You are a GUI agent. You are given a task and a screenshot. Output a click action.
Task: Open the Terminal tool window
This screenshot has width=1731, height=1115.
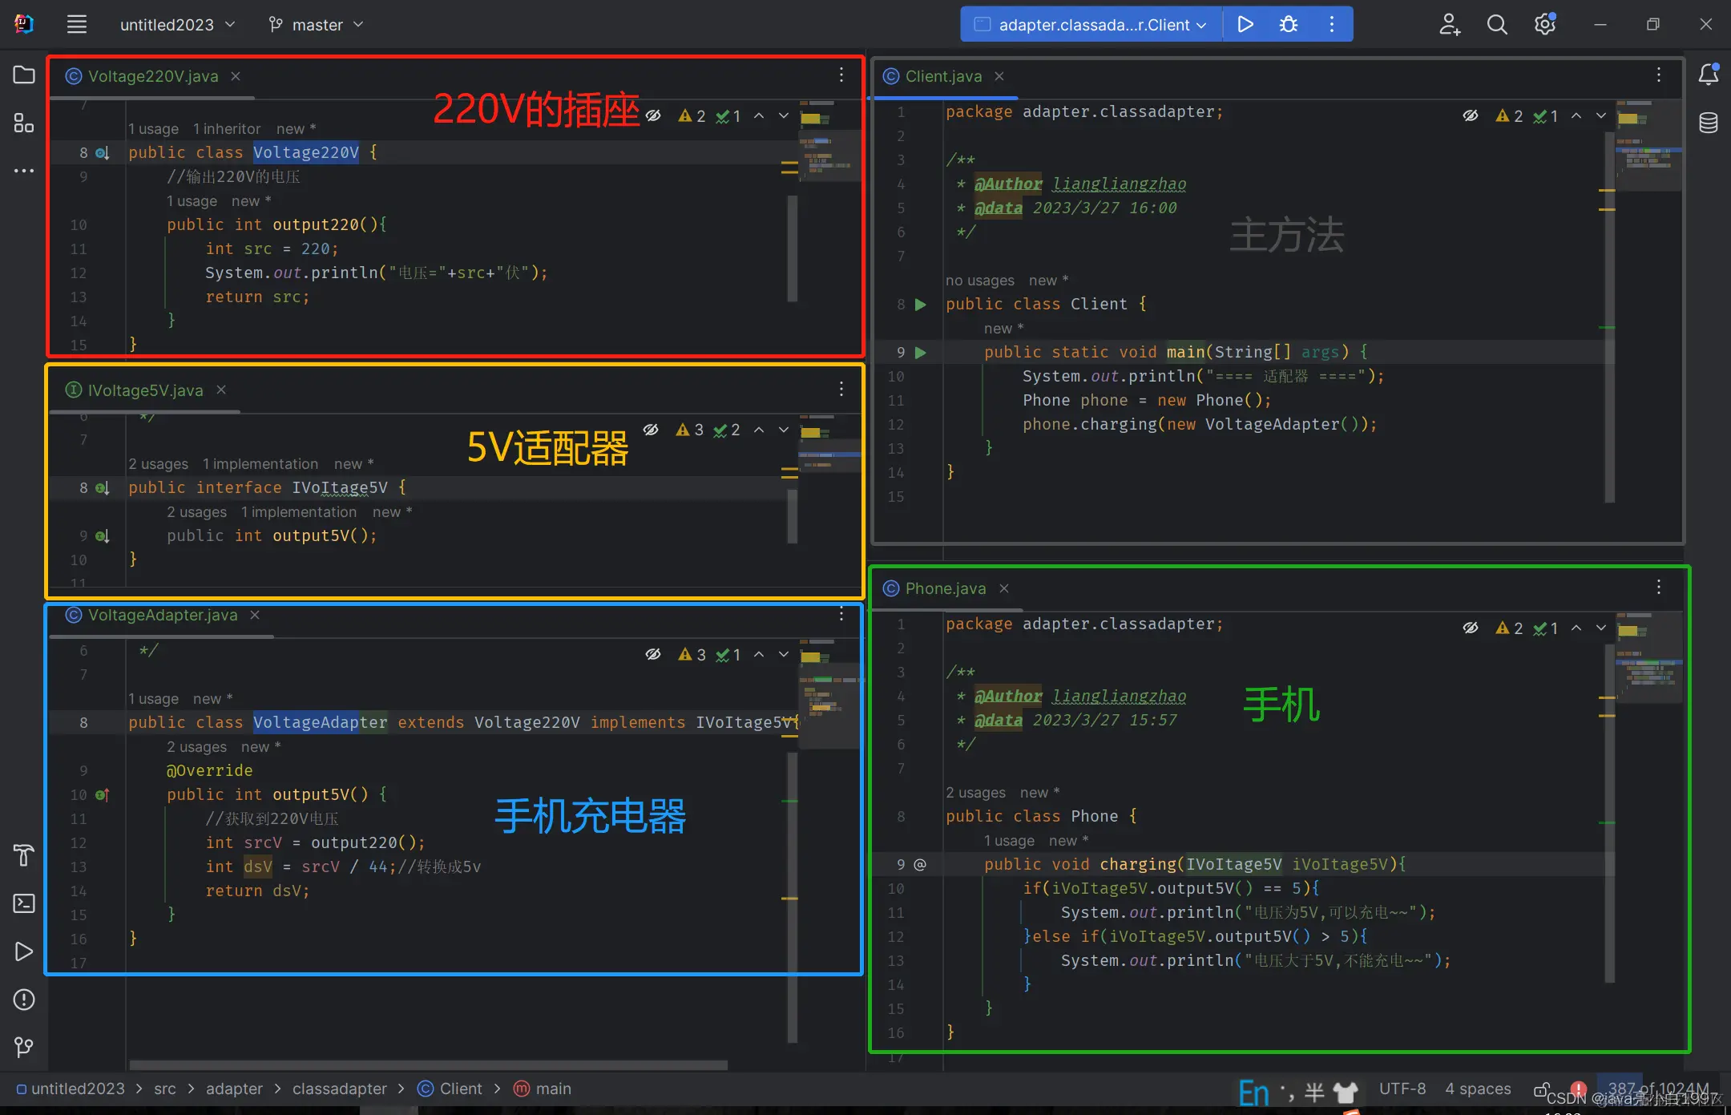(23, 903)
